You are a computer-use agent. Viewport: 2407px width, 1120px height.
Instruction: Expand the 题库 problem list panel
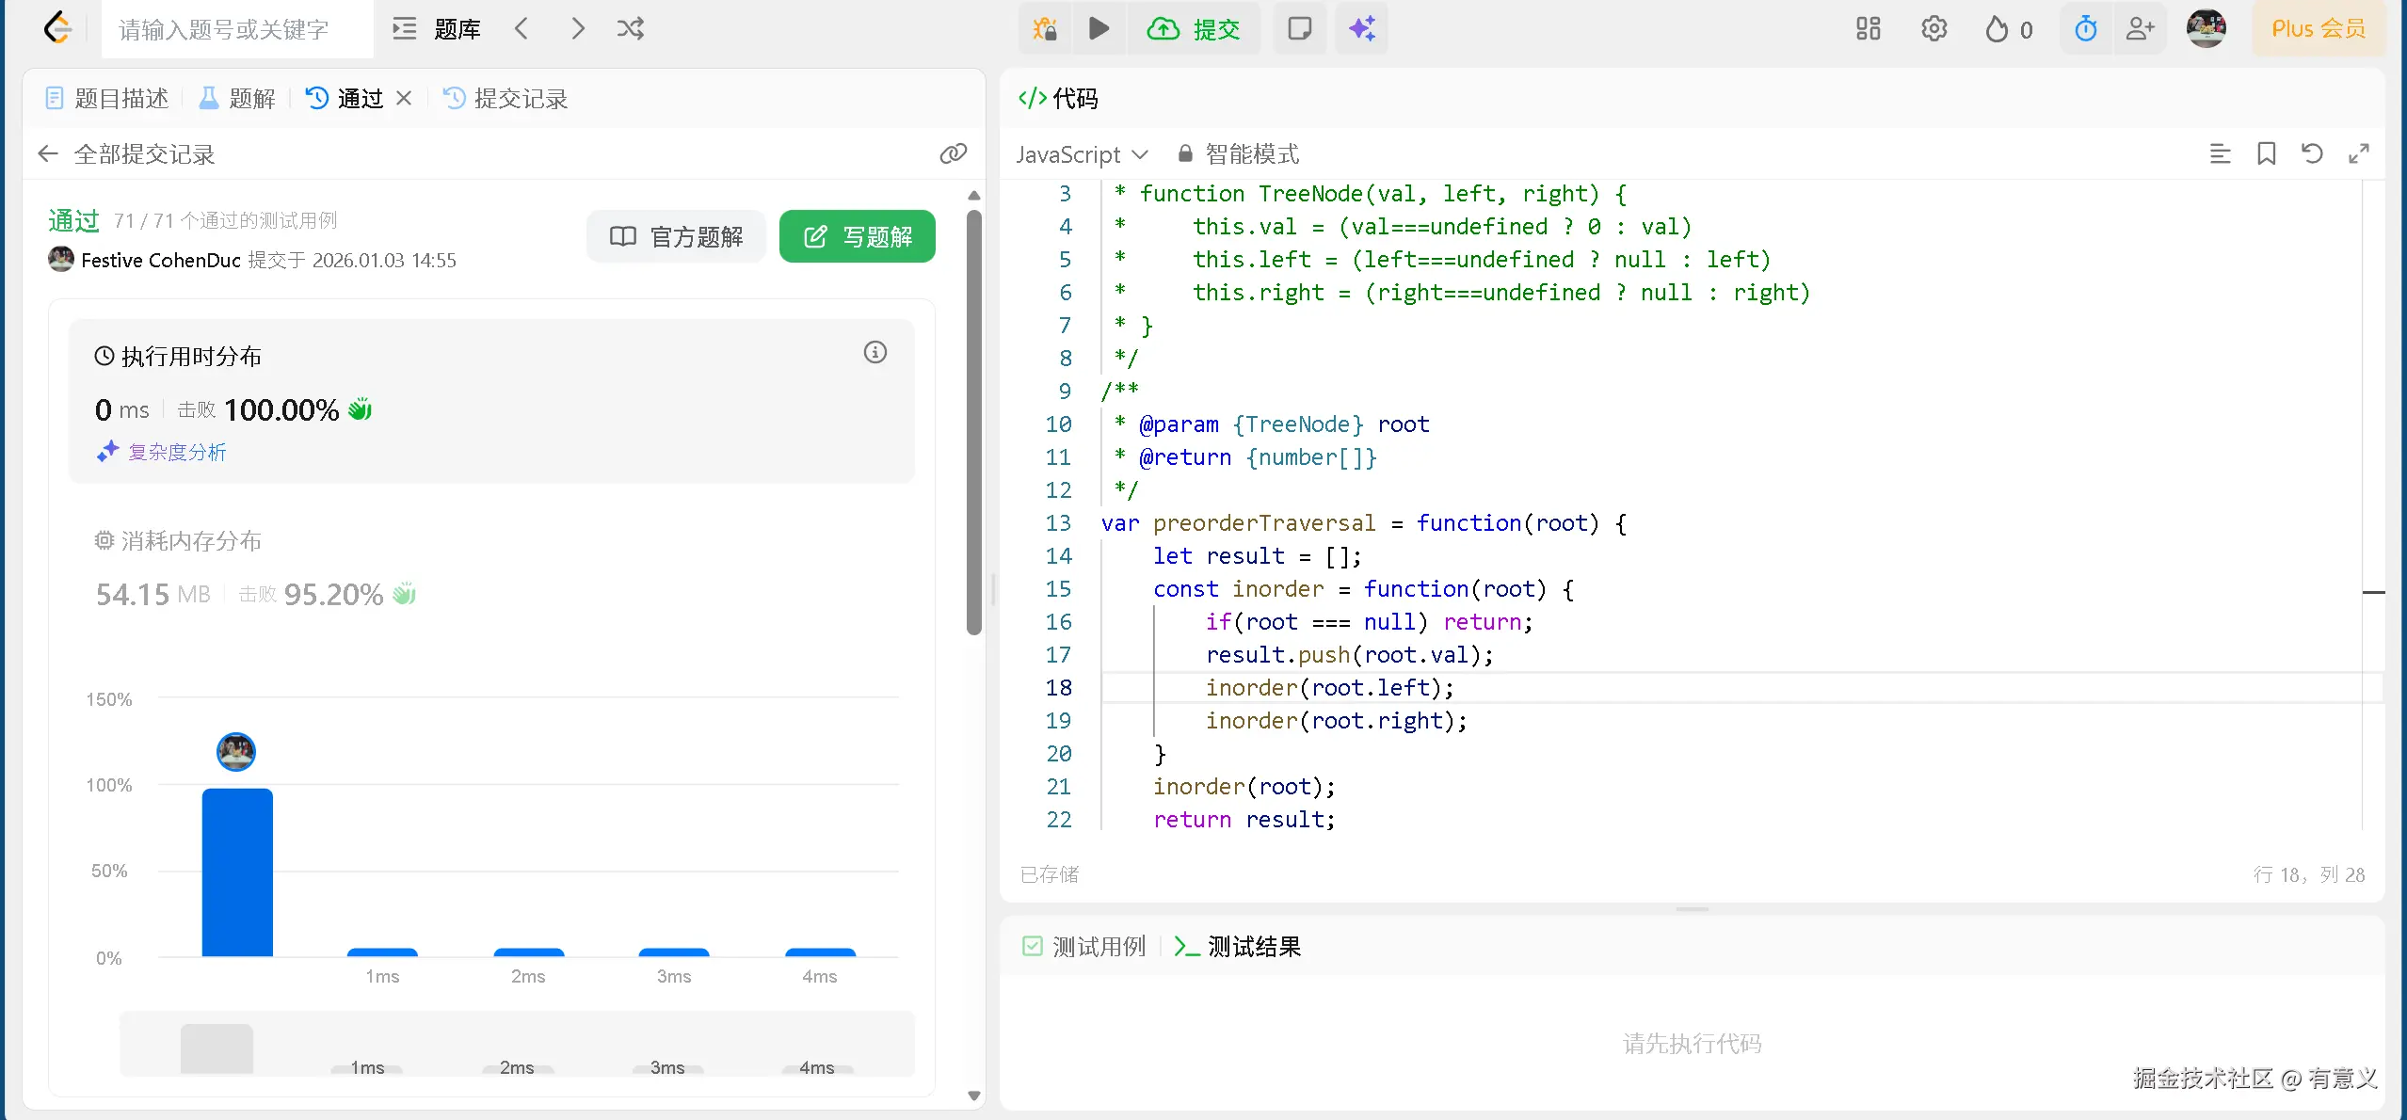point(438,28)
